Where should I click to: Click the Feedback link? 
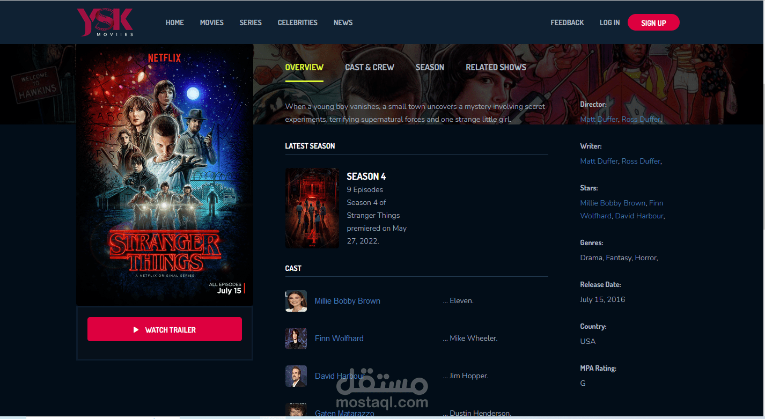point(567,23)
